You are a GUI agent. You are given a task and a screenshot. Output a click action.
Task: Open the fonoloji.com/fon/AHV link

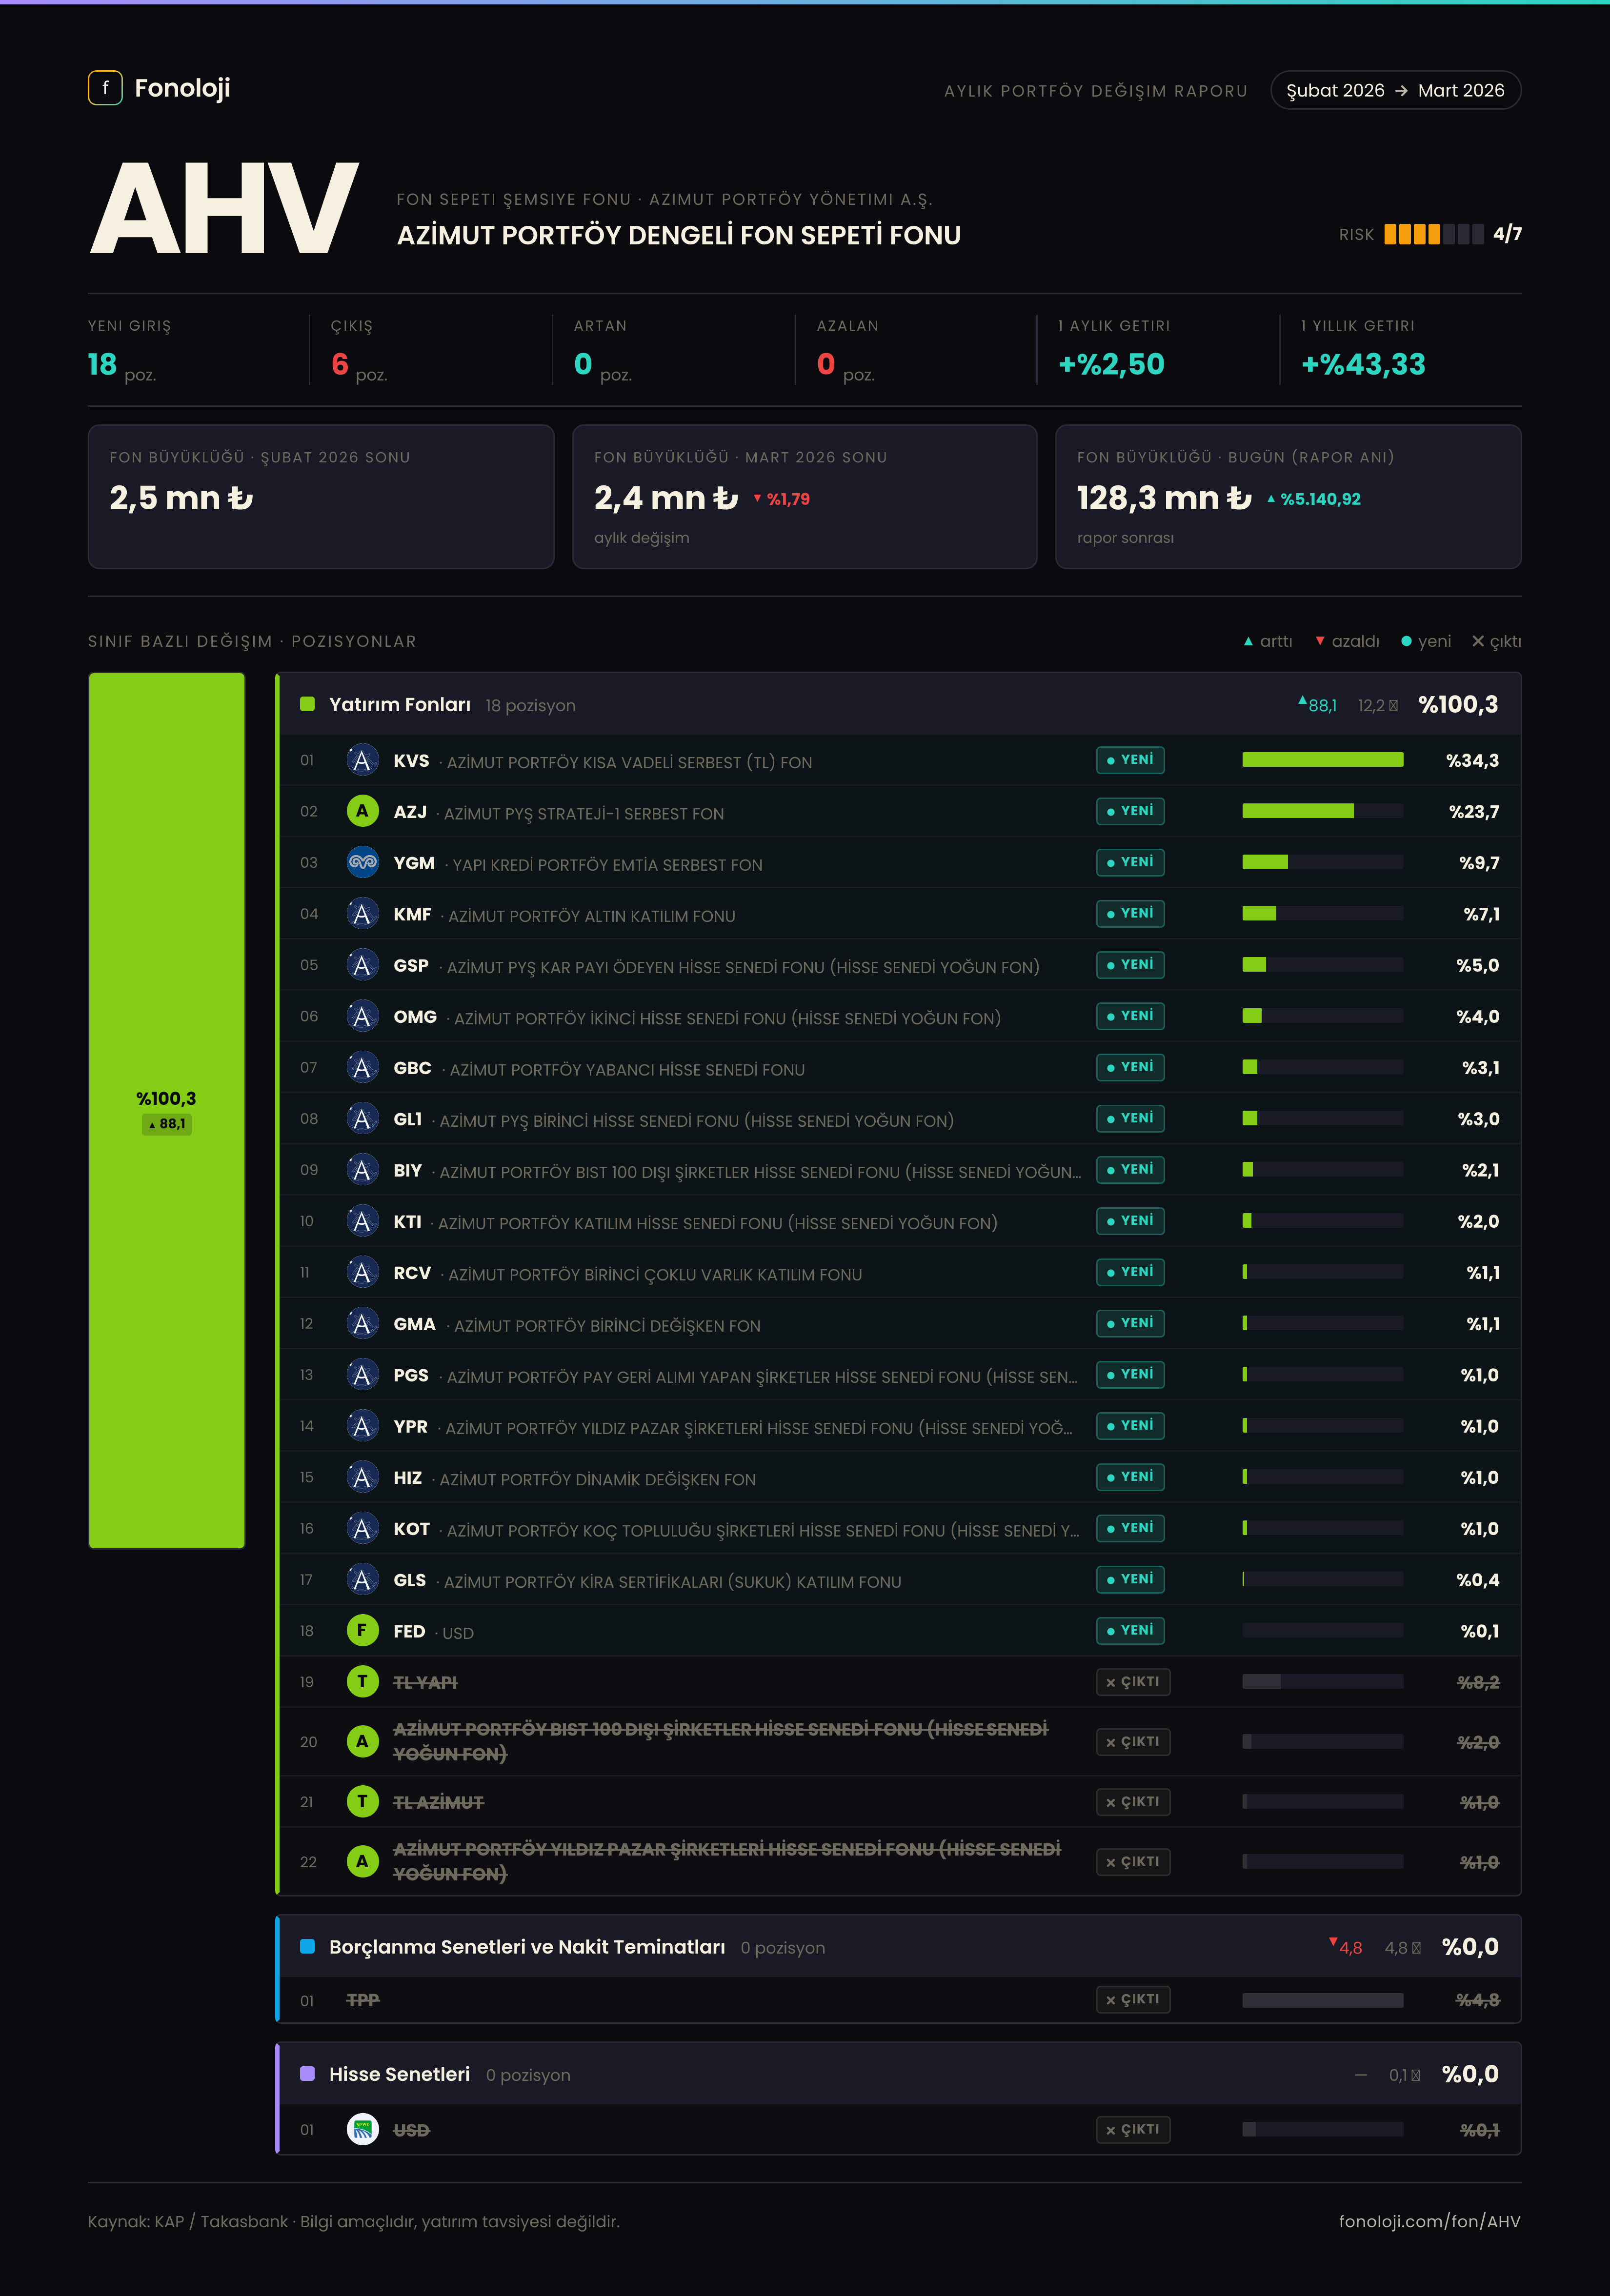point(1429,2222)
